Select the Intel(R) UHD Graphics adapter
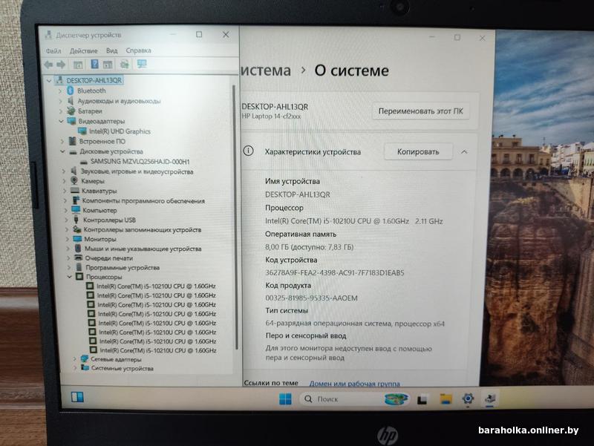594x446 pixels. coord(120,131)
